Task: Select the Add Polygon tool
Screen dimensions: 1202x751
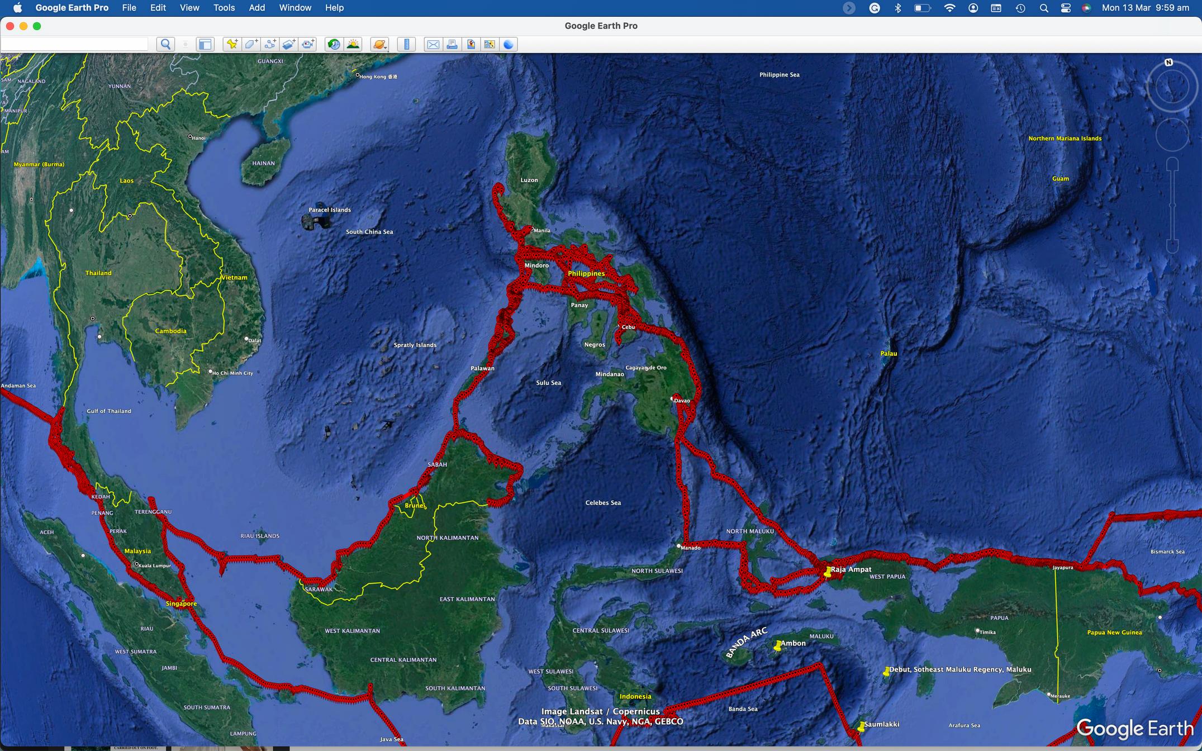Action: coord(251,44)
